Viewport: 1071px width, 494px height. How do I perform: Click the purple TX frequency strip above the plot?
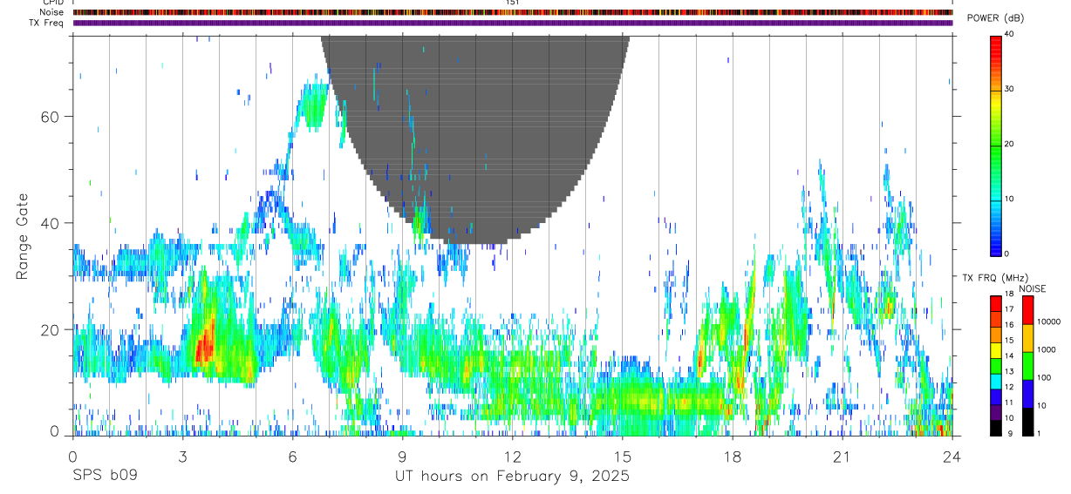[x=512, y=23]
